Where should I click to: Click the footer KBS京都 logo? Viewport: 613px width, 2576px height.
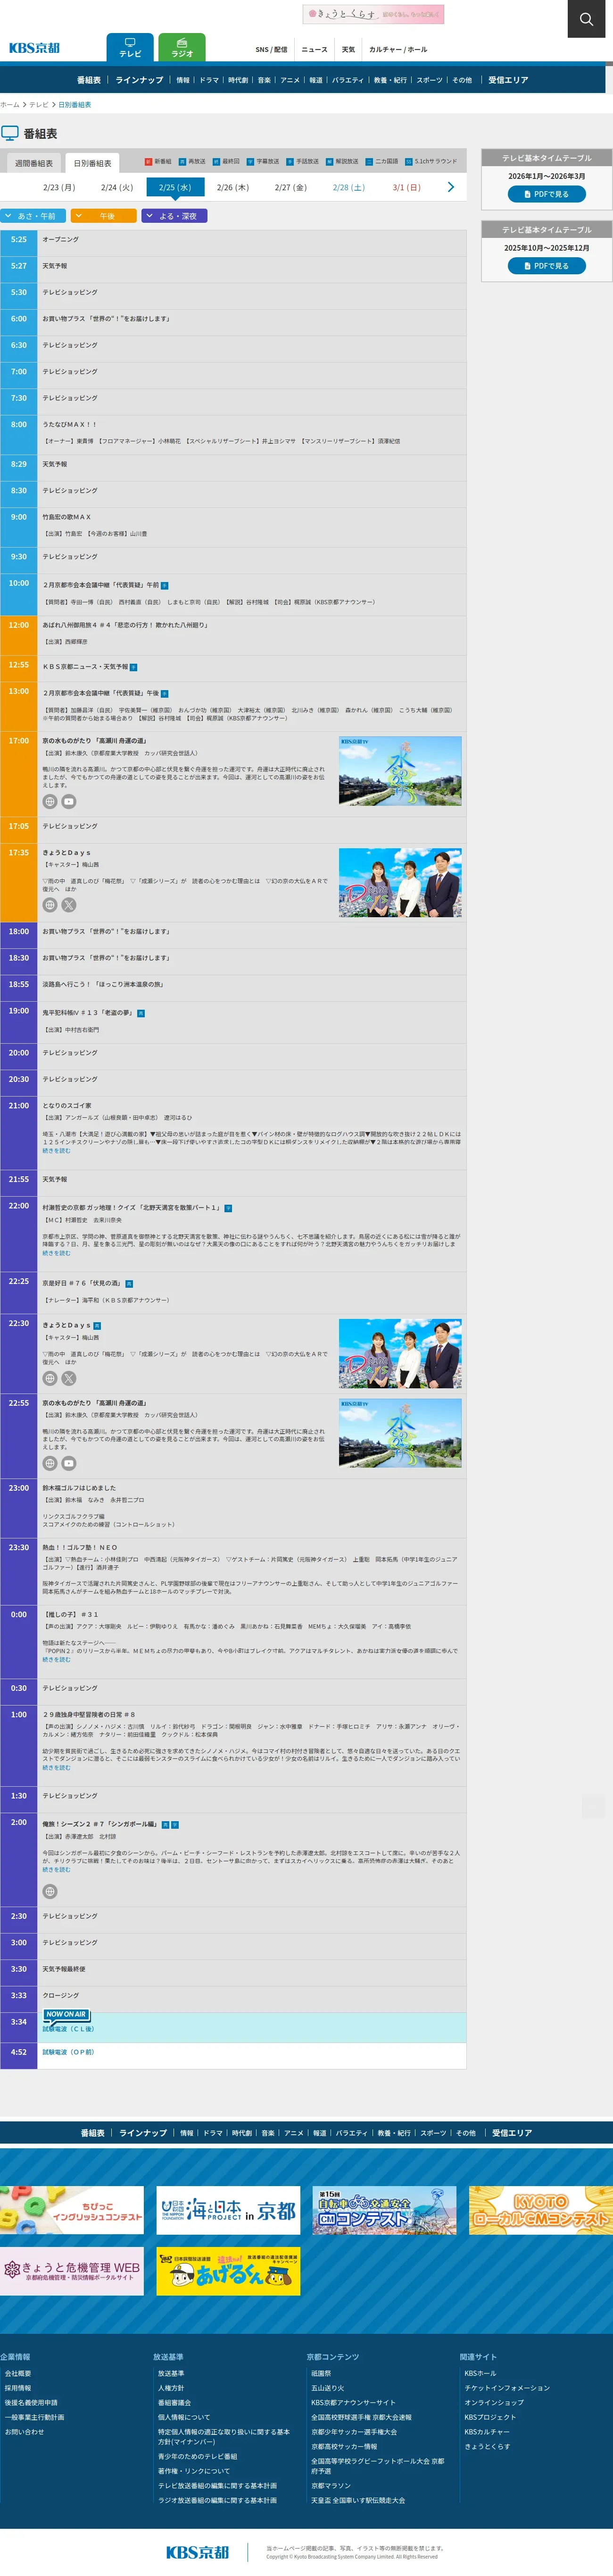[x=198, y=2552]
